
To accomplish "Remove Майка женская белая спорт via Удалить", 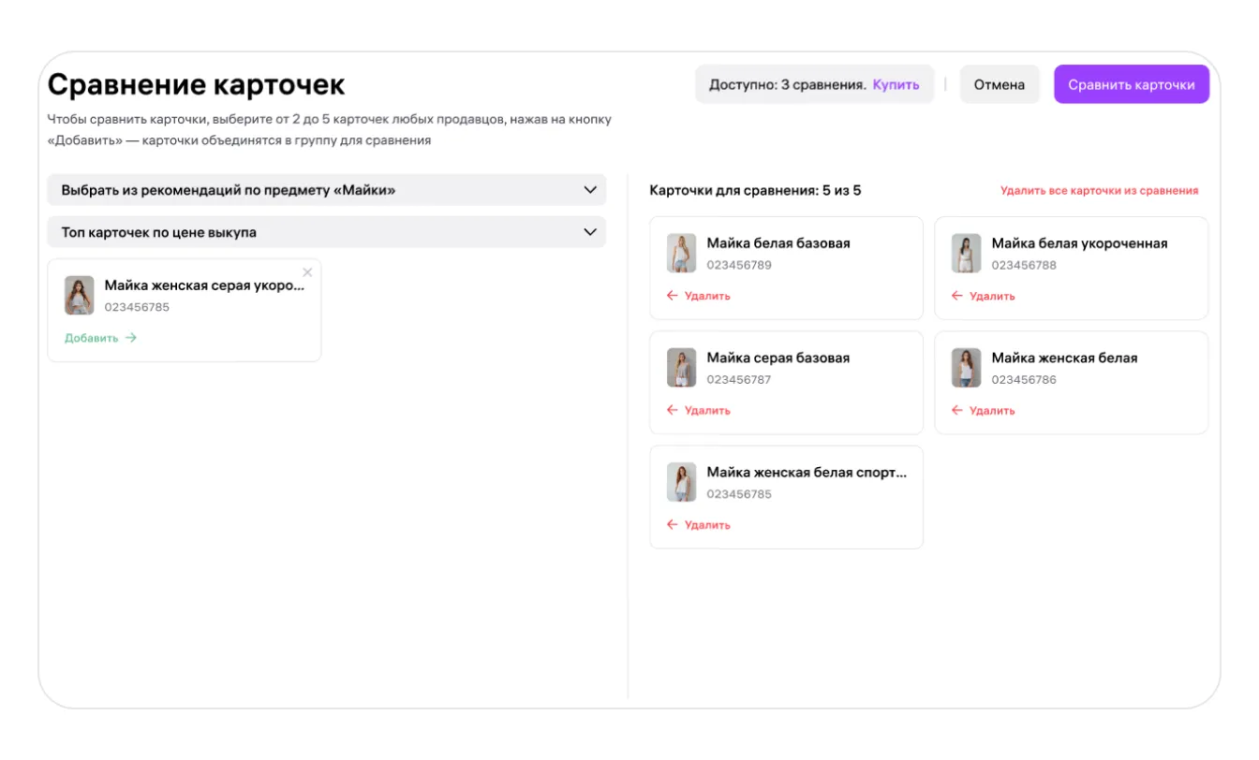I will click(707, 525).
